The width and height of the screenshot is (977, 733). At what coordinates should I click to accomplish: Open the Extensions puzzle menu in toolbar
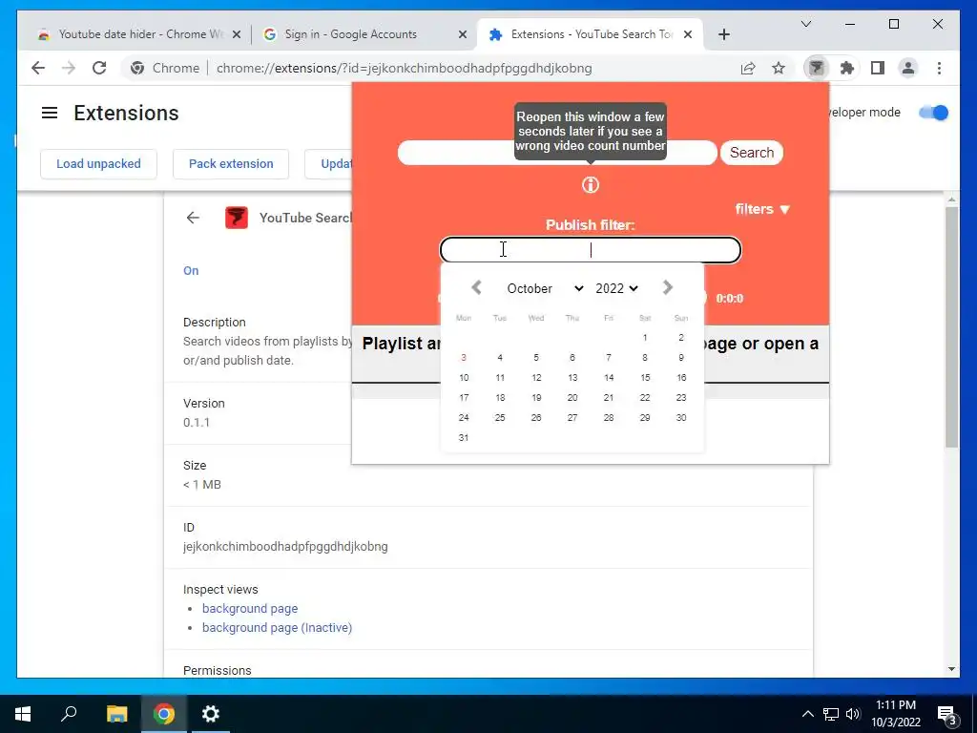click(847, 68)
